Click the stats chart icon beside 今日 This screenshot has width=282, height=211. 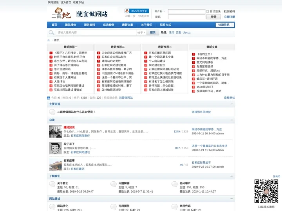coord(49,98)
